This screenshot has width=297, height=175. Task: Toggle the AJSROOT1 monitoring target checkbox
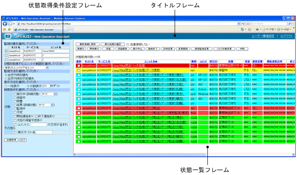click(6, 51)
